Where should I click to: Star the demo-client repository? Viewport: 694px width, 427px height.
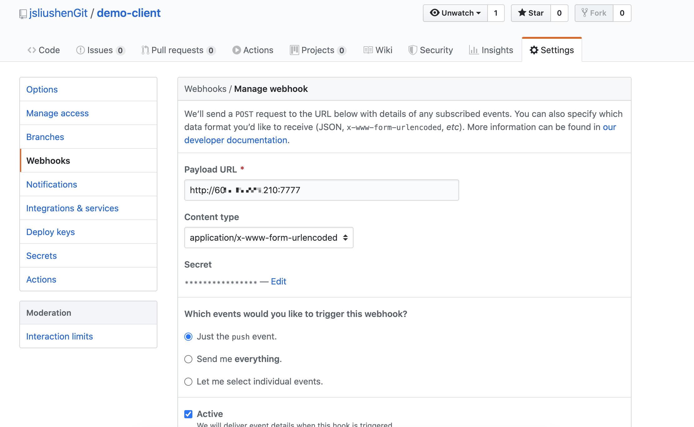531,13
